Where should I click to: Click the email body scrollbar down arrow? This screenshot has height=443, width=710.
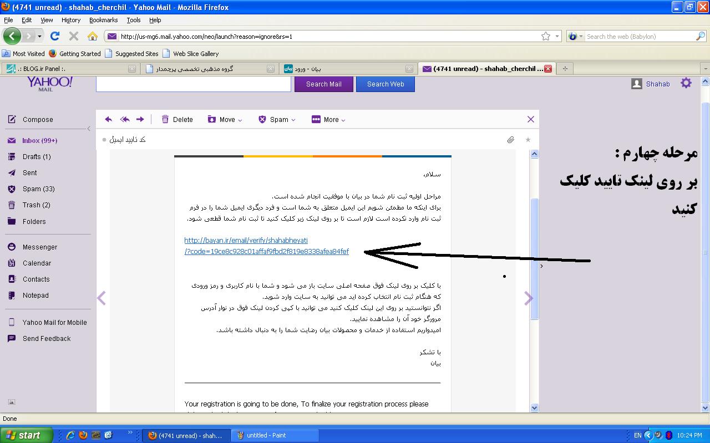(535, 408)
